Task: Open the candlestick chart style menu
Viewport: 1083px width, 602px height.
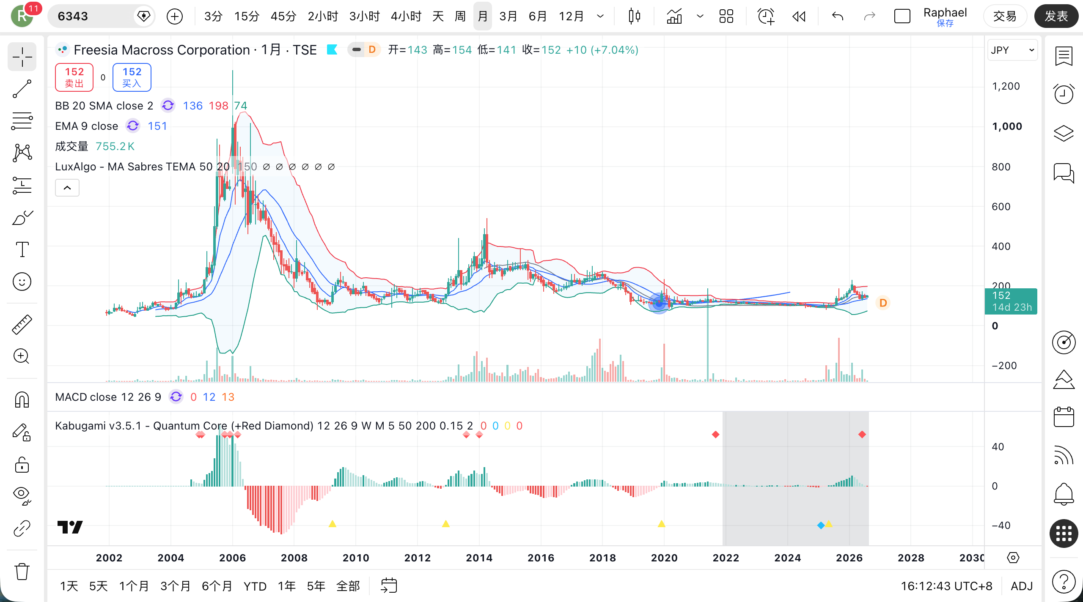Action: (634, 16)
